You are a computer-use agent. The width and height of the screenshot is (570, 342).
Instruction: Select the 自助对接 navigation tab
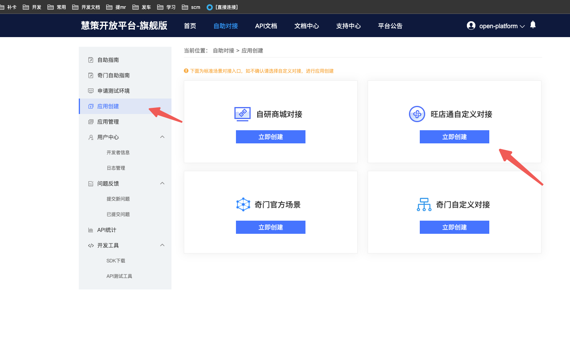[226, 26]
